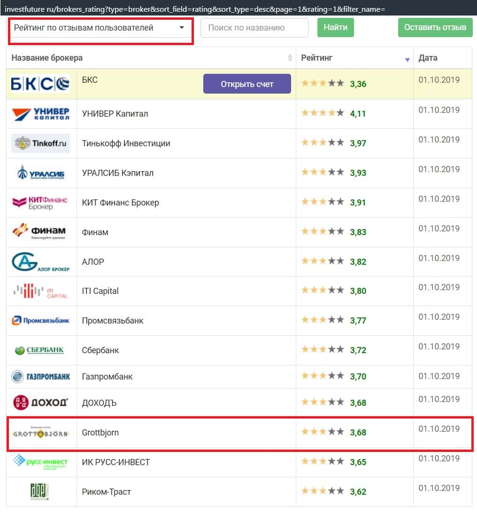
Task: Click the ITI Capital logo
Action: pos(40,291)
